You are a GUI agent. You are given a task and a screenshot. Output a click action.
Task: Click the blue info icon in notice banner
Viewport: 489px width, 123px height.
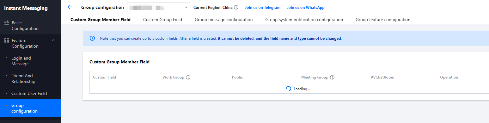coord(92,38)
